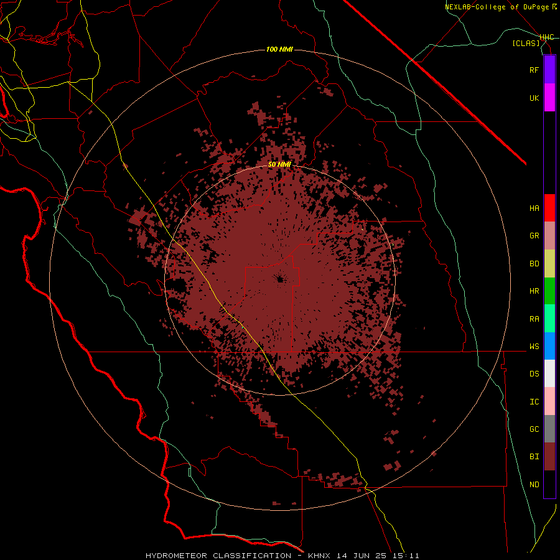This screenshot has height=560, width=560.
Task: Click the GC legend label
Action: point(534,429)
